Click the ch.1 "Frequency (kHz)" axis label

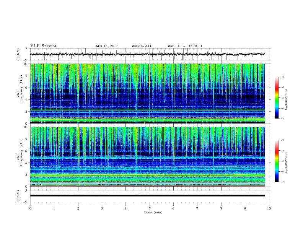pos(21,89)
